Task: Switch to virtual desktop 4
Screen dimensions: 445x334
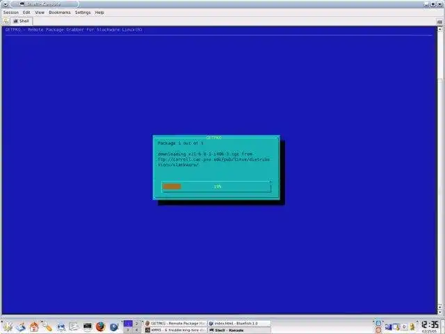Action: pos(136,330)
